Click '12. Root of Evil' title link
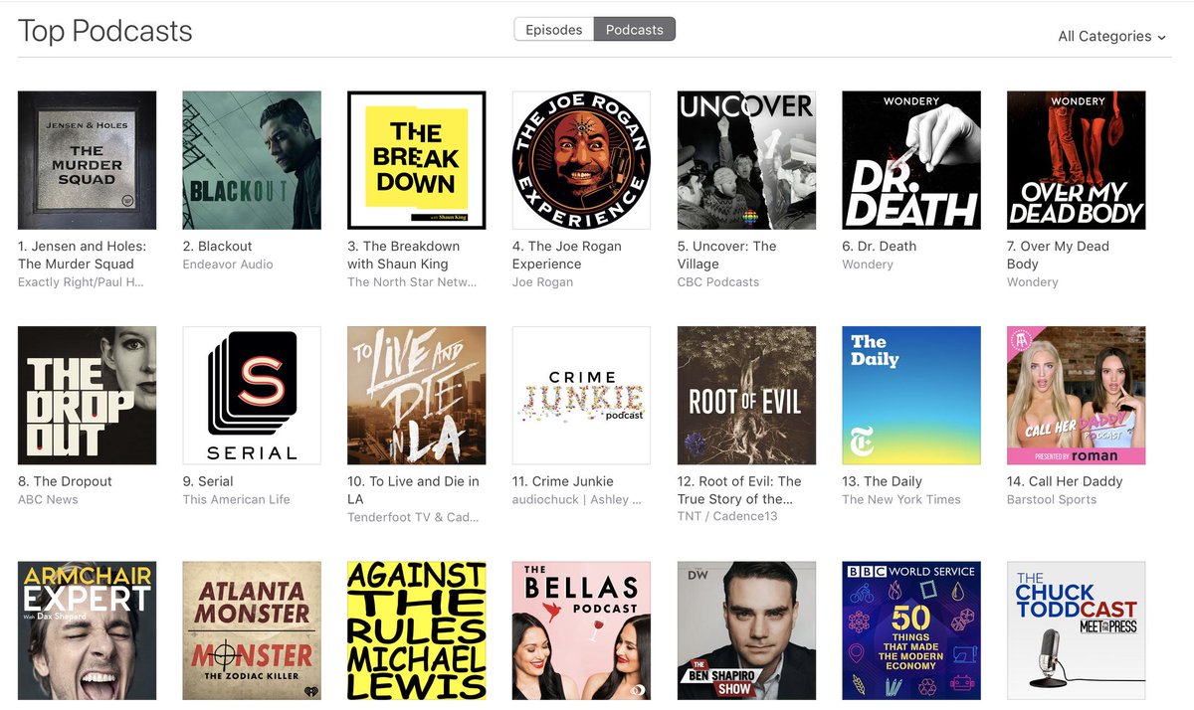The height and width of the screenshot is (710, 1194). coord(739,490)
